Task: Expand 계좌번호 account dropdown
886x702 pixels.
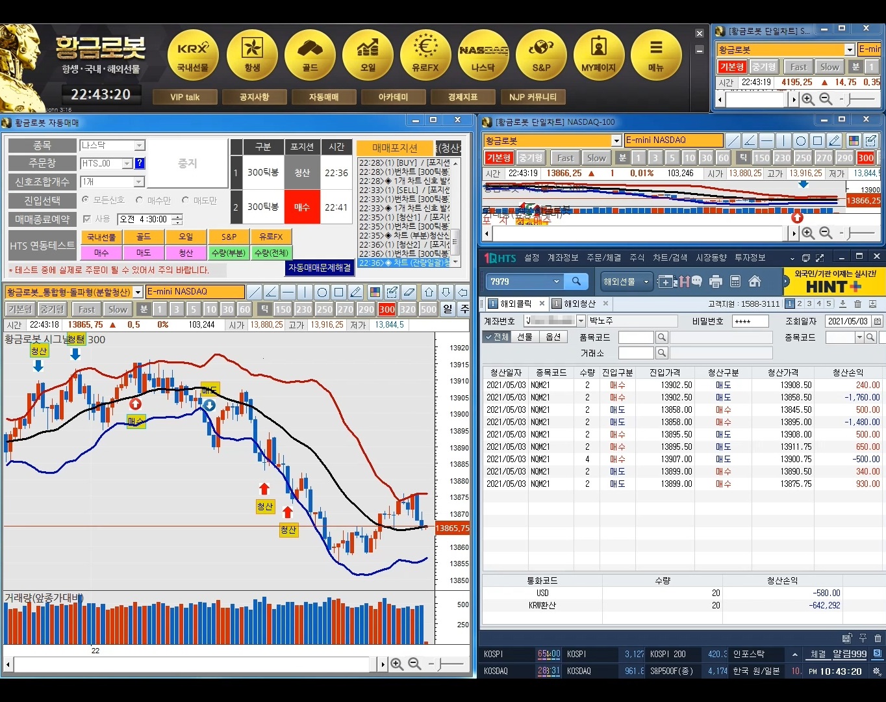Action: coord(581,321)
